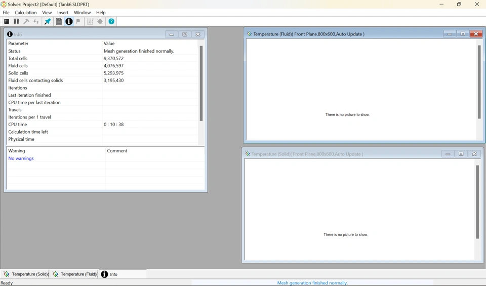Click the Info window title icon
The image size is (486, 286).
10,34
